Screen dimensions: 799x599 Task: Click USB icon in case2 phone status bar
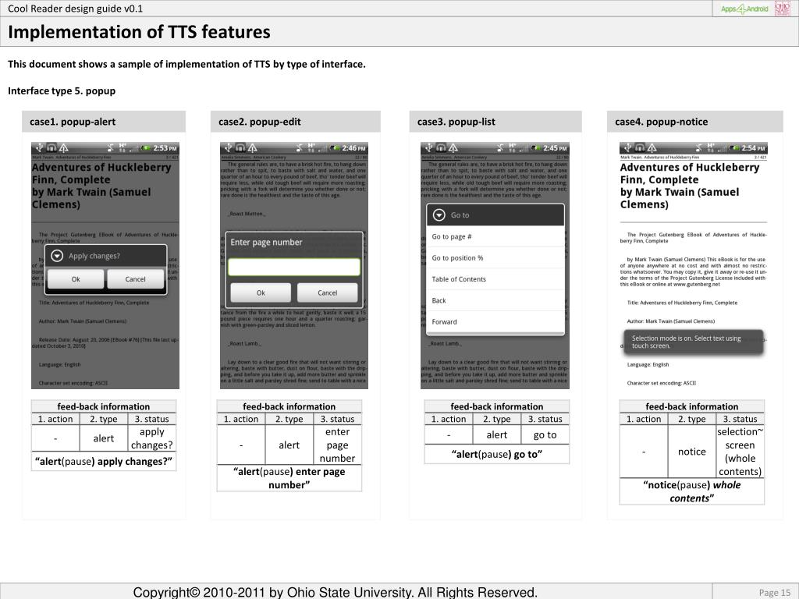pyautogui.click(x=228, y=147)
